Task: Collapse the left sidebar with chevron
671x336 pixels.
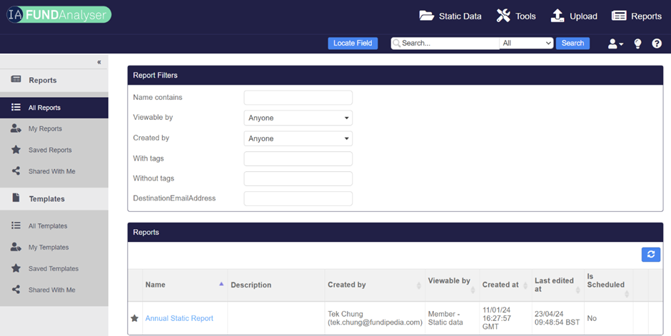Action: 99,62
